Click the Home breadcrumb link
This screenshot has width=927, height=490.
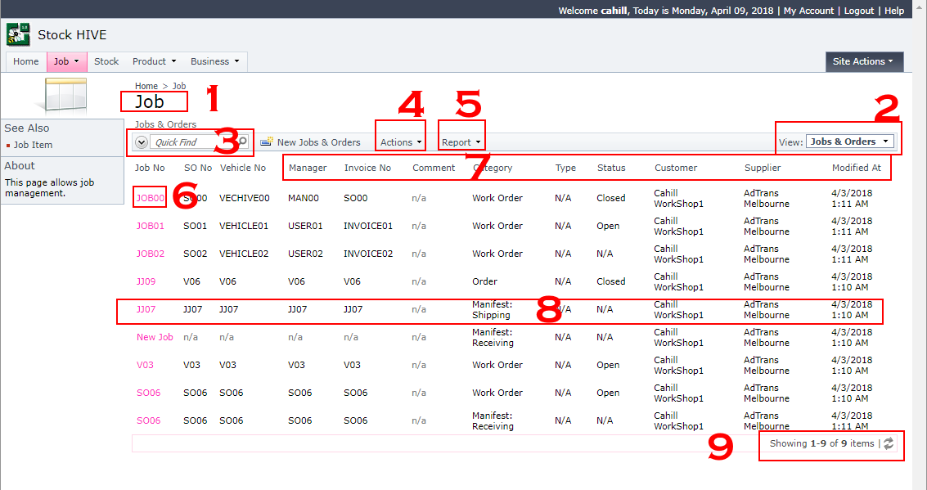click(146, 86)
